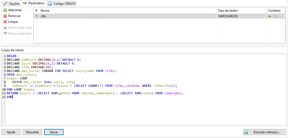
Task: Click the # column header
Action: tap(36, 11)
